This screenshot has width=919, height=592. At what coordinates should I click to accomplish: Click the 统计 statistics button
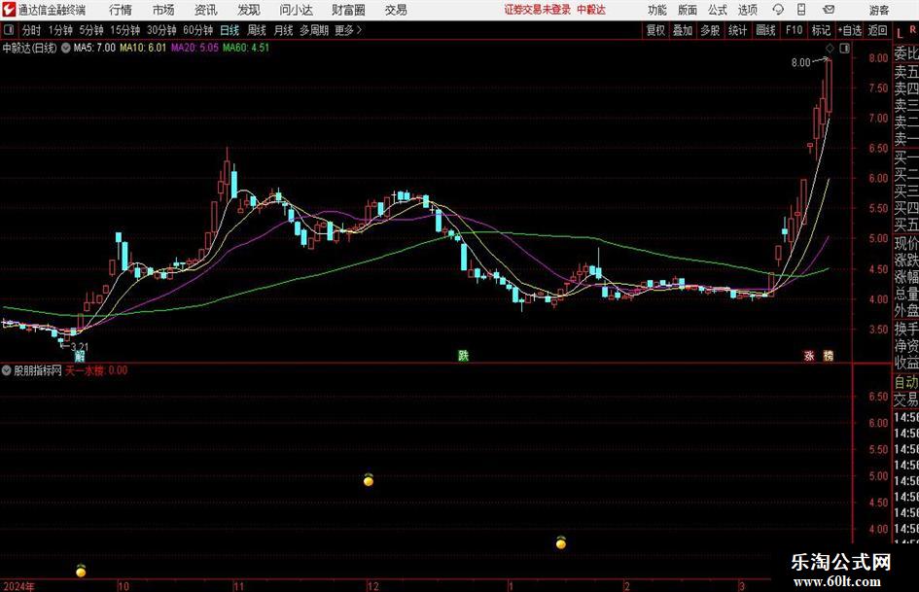point(737,30)
